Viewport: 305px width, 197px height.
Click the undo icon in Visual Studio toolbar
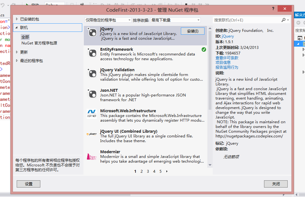[3, 5]
